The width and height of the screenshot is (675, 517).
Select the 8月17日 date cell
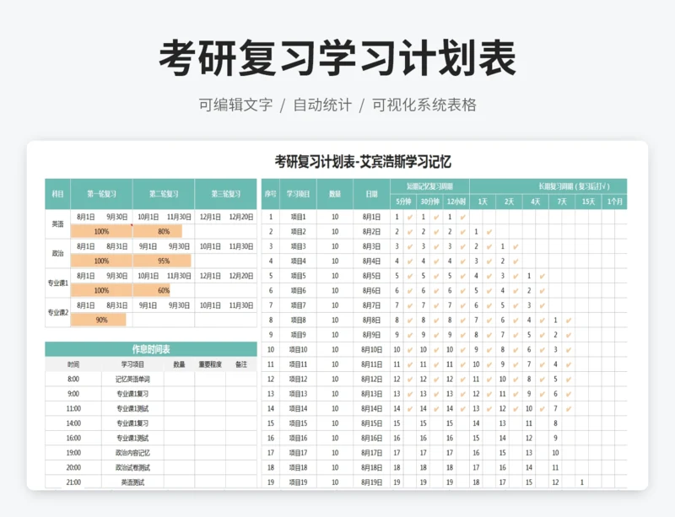[371, 453]
